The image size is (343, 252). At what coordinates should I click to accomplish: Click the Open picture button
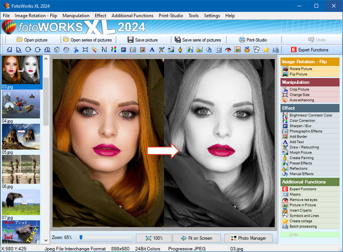click(x=32, y=40)
